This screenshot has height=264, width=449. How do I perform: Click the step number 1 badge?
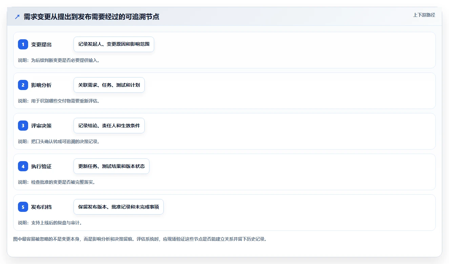[23, 44]
